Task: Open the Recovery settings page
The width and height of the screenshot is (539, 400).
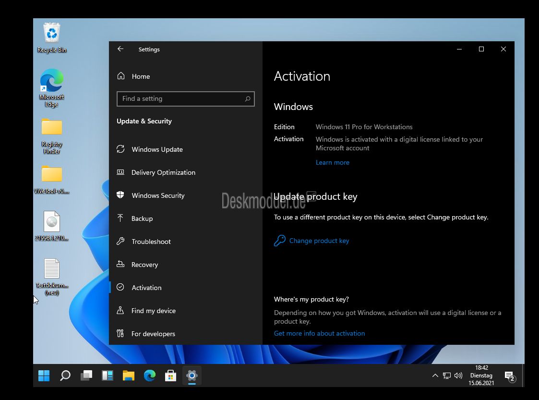Action: coord(186,265)
